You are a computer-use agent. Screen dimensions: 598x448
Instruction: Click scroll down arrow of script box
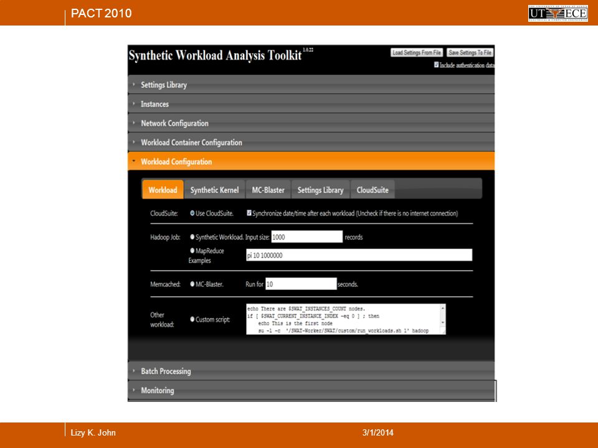(x=443, y=323)
